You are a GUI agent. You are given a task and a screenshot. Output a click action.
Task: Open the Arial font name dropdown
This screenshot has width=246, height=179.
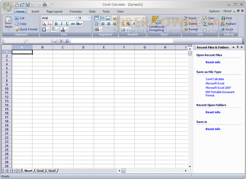pyautogui.click(x=76, y=18)
